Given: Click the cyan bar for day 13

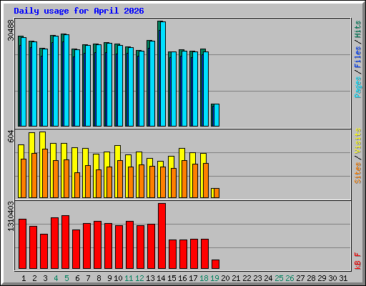Looking at the screenshot, I should (x=152, y=84).
